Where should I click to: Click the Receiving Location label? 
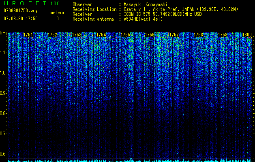click(x=94, y=9)
